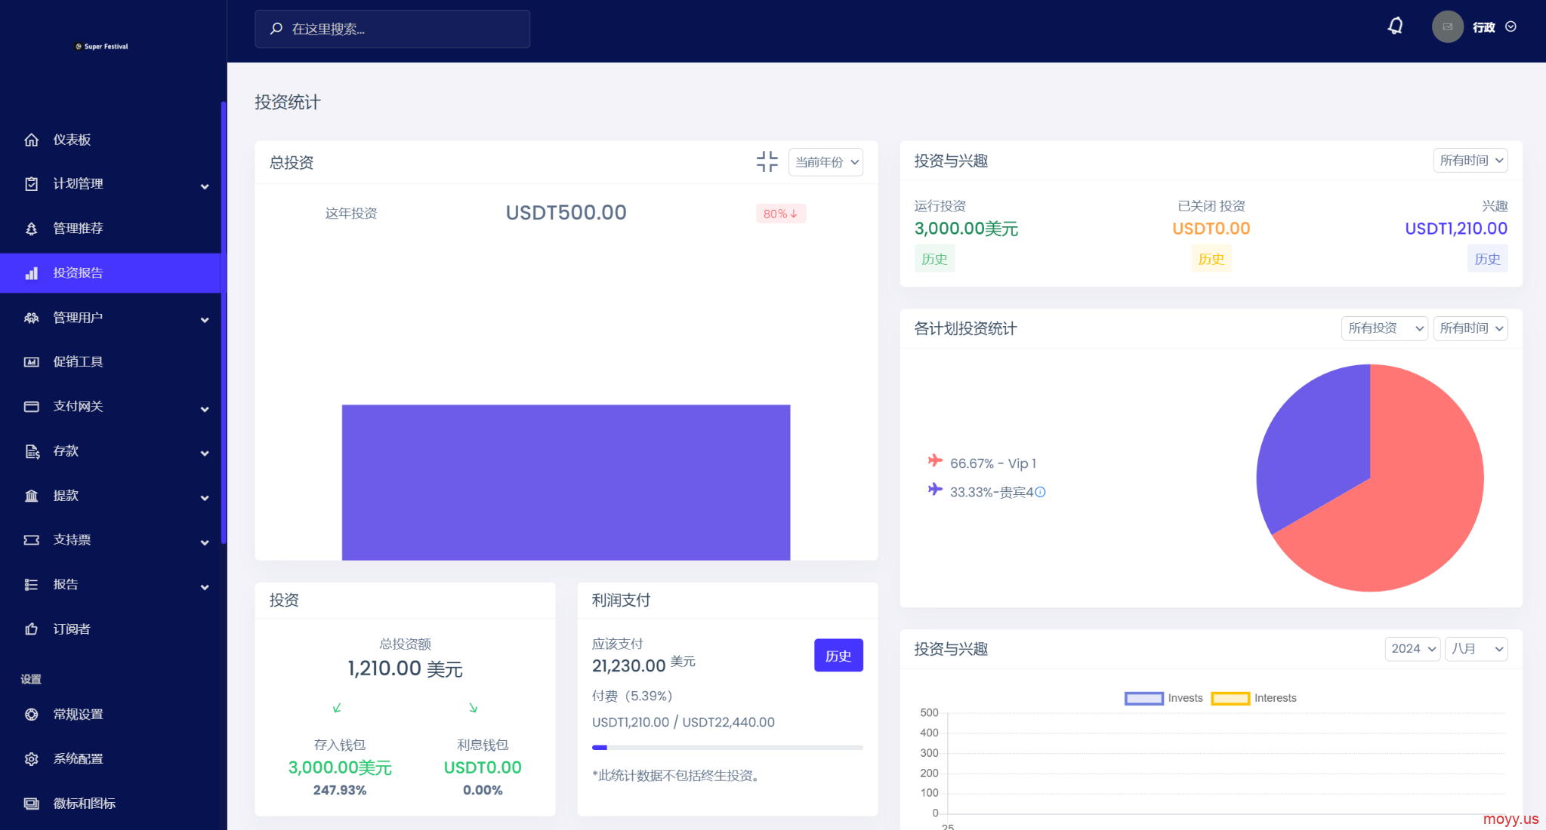
Task: Click the card icon for 支付网关
Action: point(31,407)
